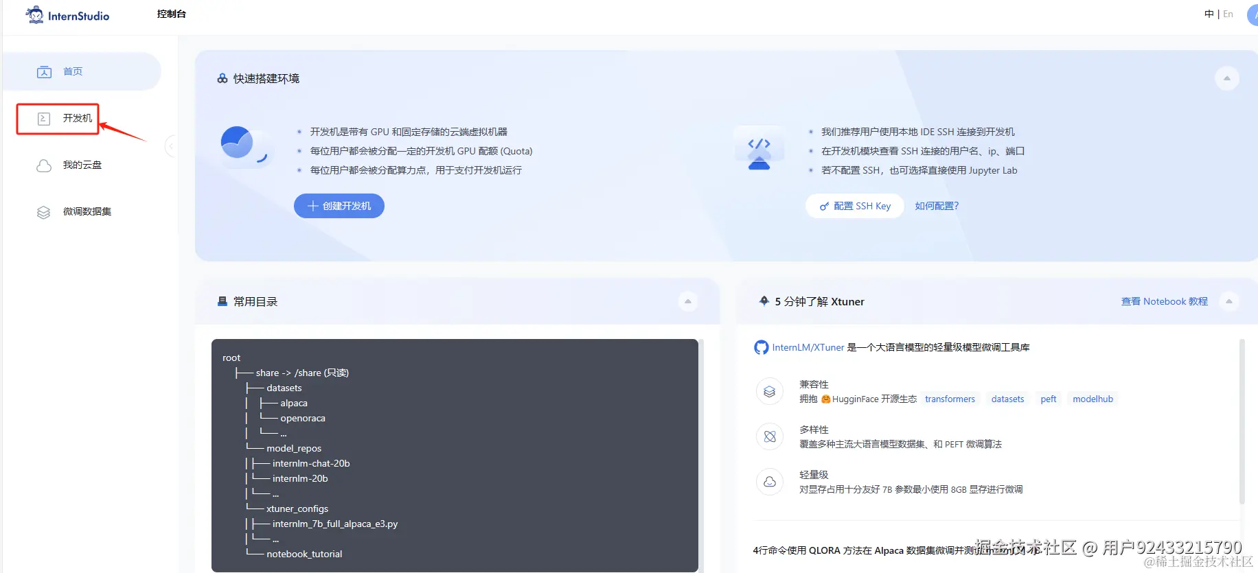Click the 我的云盘 cloud icon
The image size is (1258, 573).
[x=44, y=165]
